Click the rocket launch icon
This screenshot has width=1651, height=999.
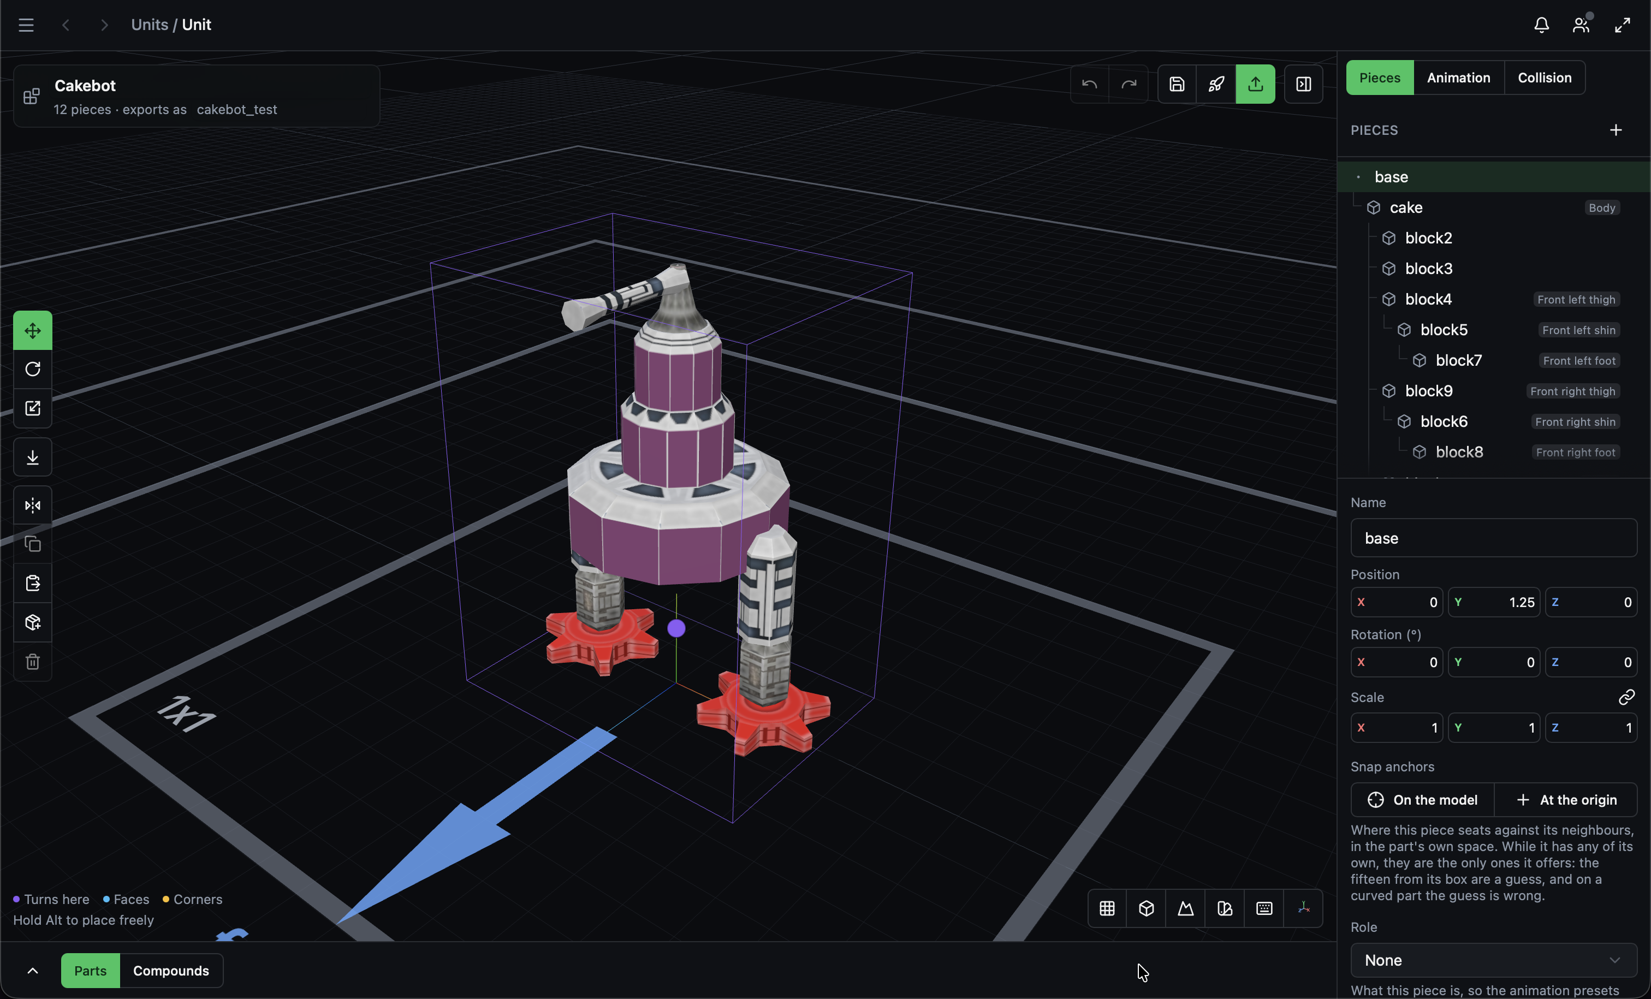click(x=1216, y=84)
